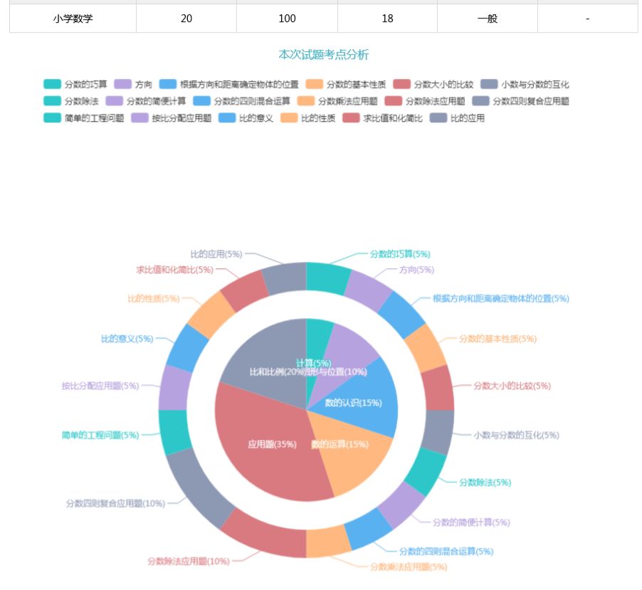This screenshot has height=590, width=642.
Task: Click the 分数四则复合应用题(10%) outer ring label
Action: 115,503
